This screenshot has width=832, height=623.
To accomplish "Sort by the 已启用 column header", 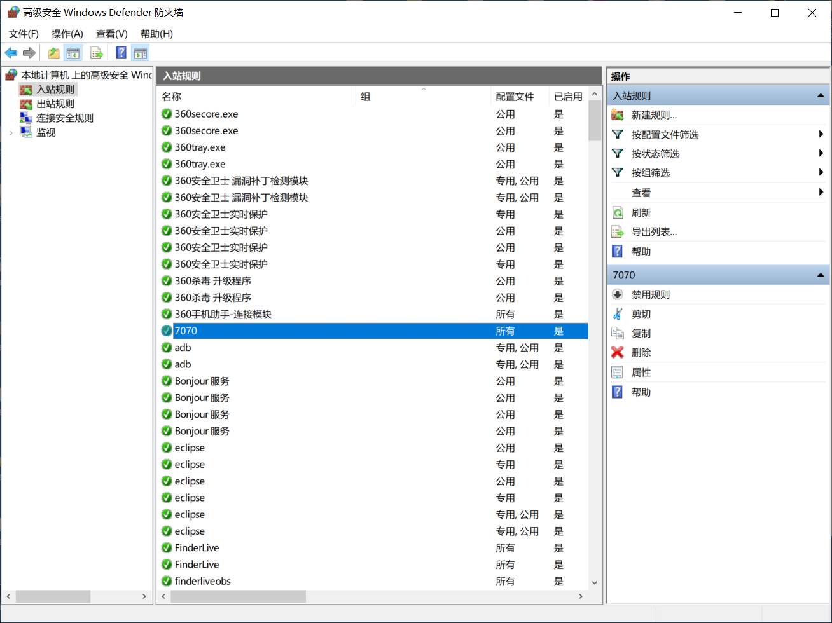I will point(568,97).
